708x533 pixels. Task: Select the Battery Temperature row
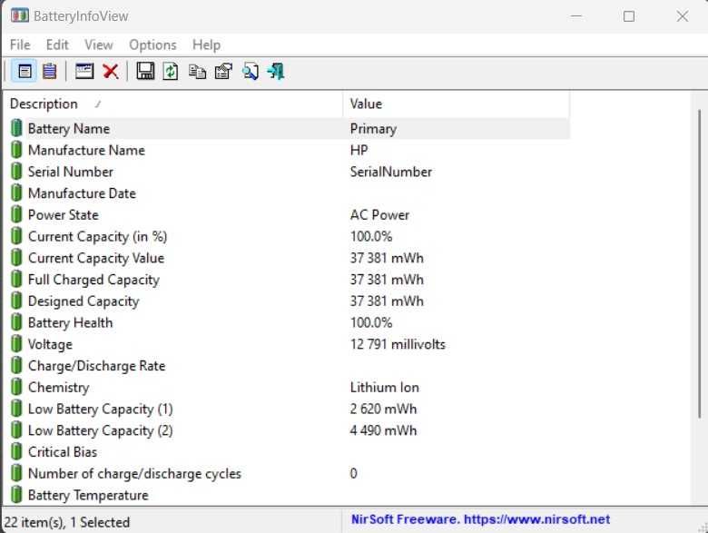pyautogui.click(x=289, y=495)
